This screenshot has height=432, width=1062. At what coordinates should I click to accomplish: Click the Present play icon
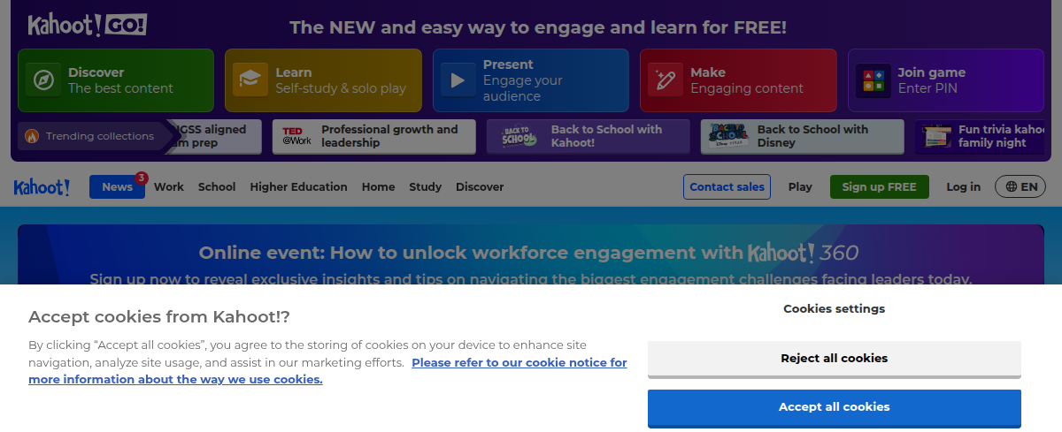click(458, 80)
